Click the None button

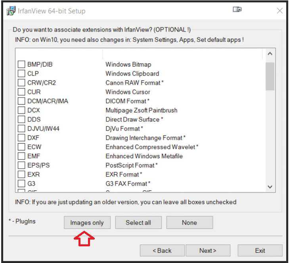(189, 222)
